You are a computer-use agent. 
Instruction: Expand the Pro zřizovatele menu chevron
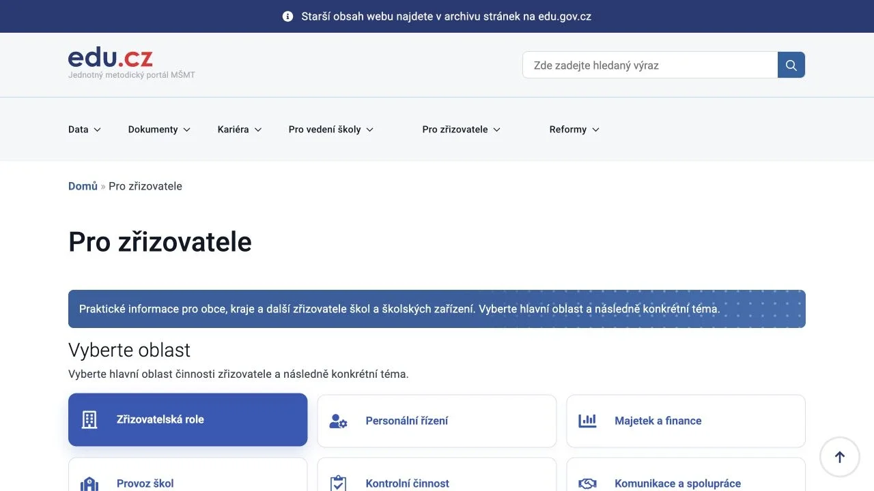(x=497, y=130)
